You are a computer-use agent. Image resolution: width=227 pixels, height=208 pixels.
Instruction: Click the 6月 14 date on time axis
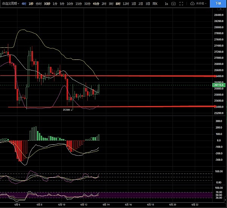(x=106, y=204)
